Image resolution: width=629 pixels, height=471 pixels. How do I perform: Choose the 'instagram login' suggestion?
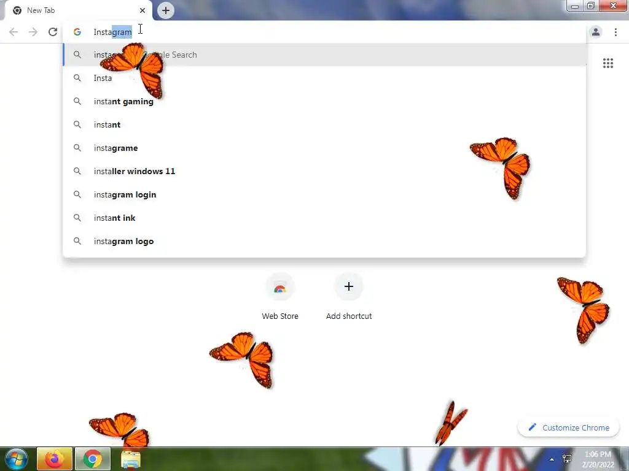pos(324,194)
